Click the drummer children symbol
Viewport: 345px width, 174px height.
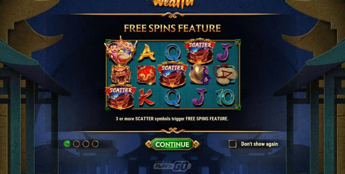coord(120,50)
